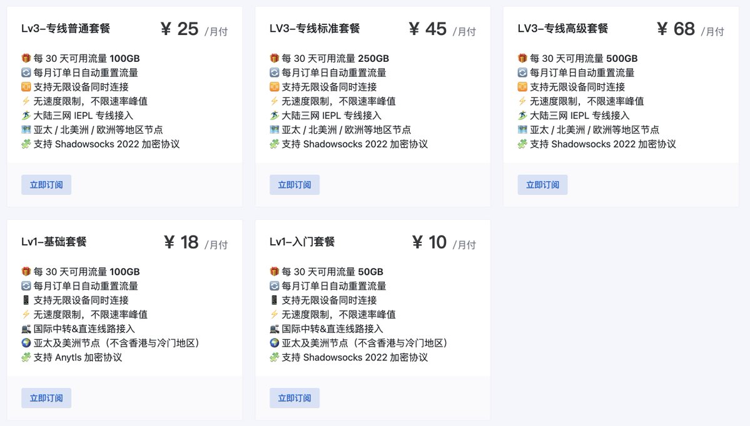Subscribe to the Lv1-基础套餐 plan
750x426 pixels.
[46, 398]
